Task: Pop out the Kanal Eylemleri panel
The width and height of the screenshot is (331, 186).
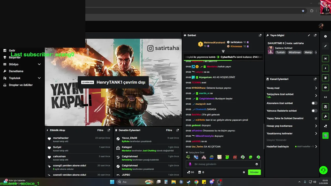Action: [x=315, y=79]
